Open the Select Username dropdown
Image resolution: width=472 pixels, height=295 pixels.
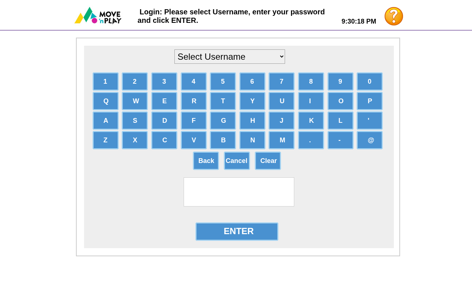(229, 56)
